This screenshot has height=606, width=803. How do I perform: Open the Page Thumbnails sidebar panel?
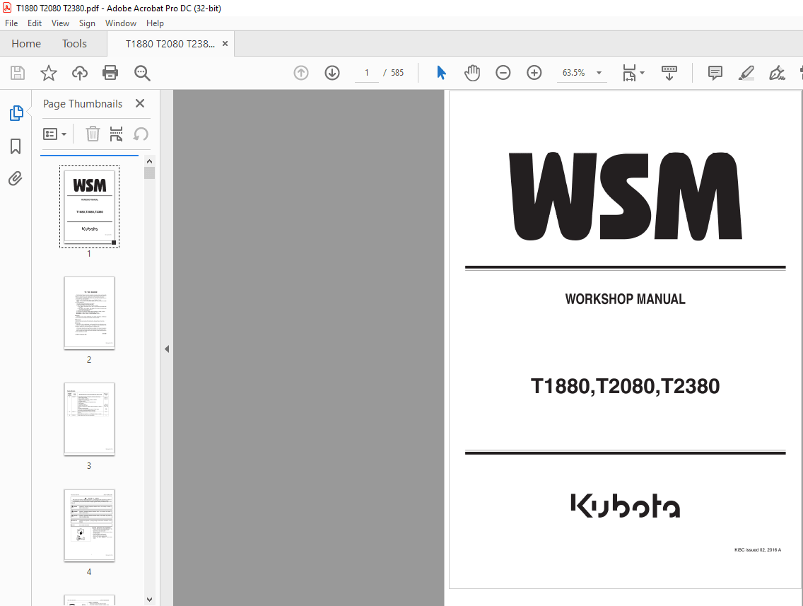pos(16,113)
